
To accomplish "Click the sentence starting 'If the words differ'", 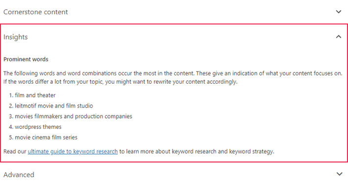I will pos(120,82).
